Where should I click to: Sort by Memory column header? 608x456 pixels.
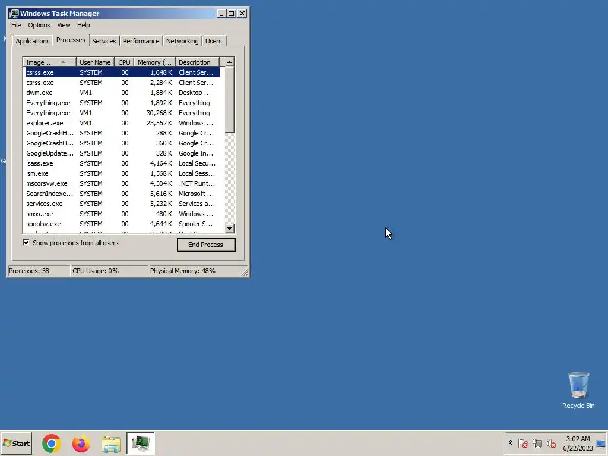coord(155,62)
